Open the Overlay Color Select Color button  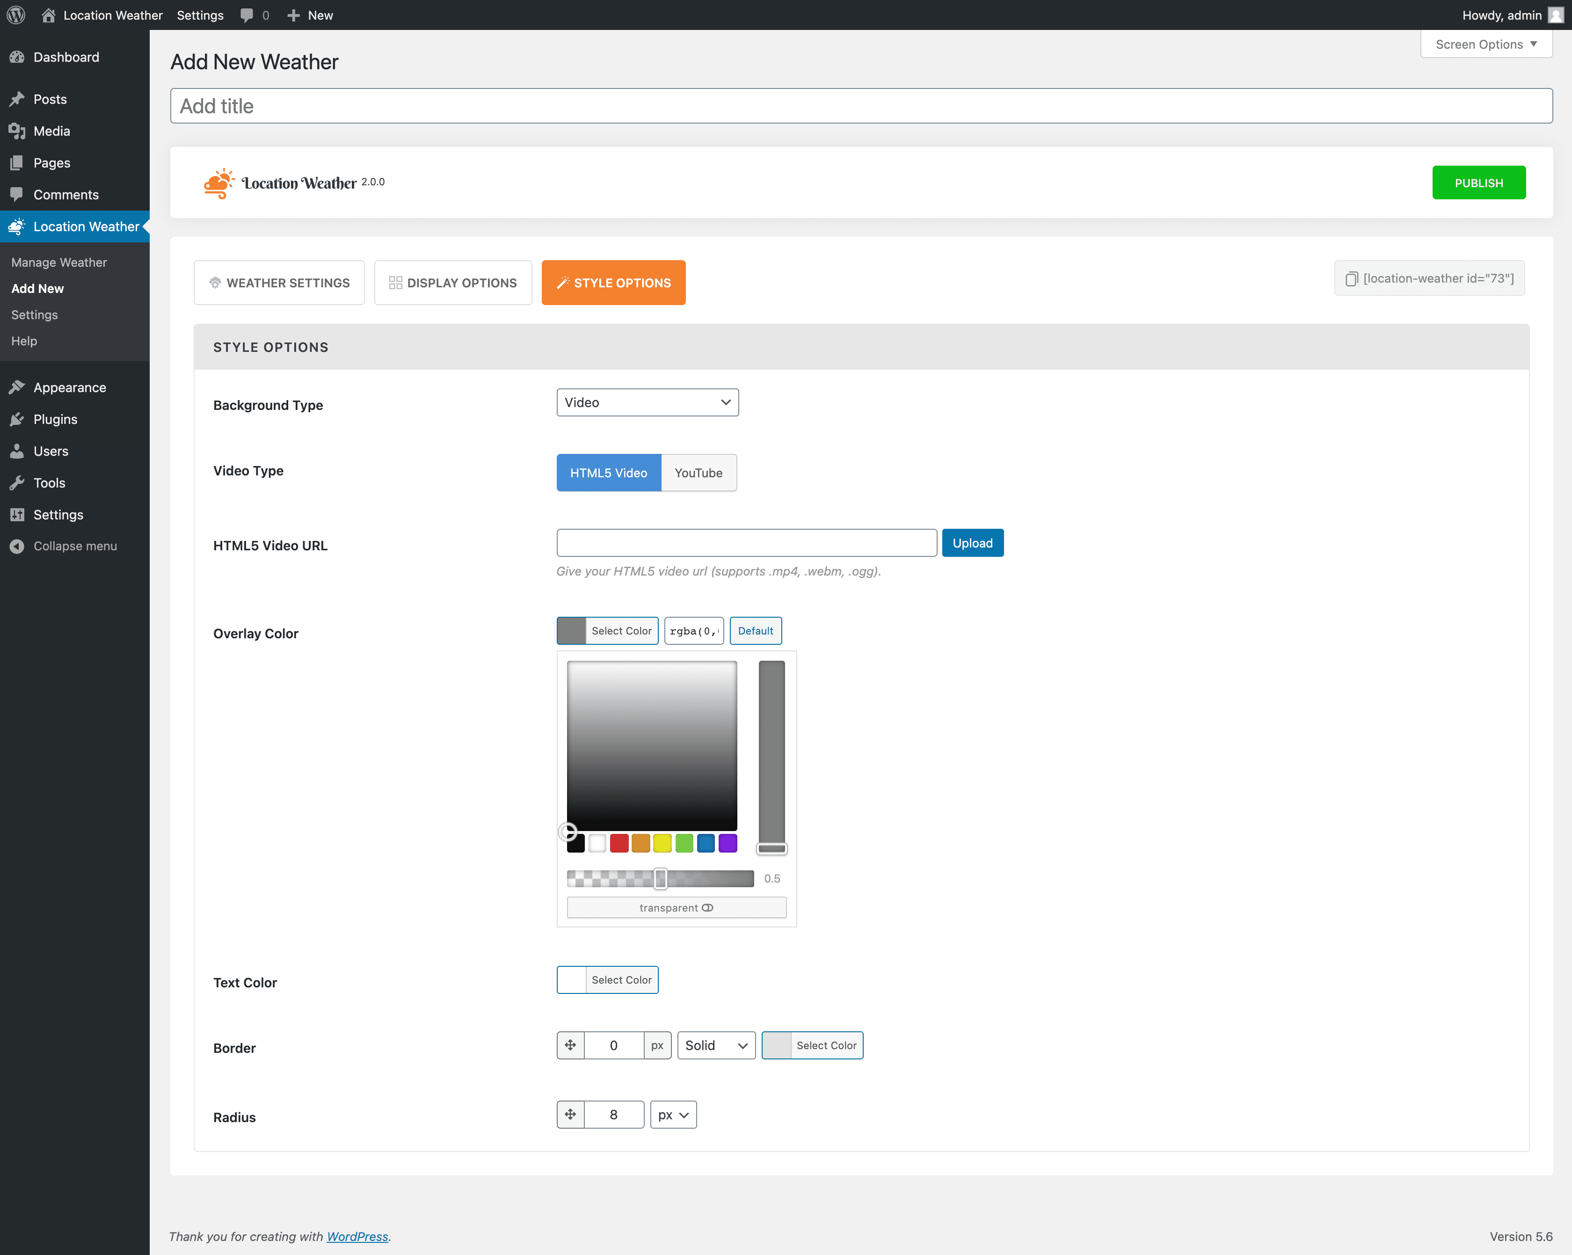(607, 631)
